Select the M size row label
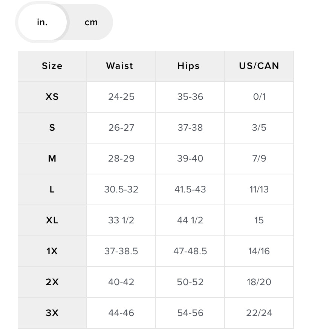The height and width of the screenshot is (336, 312). [x=52, y=159]
